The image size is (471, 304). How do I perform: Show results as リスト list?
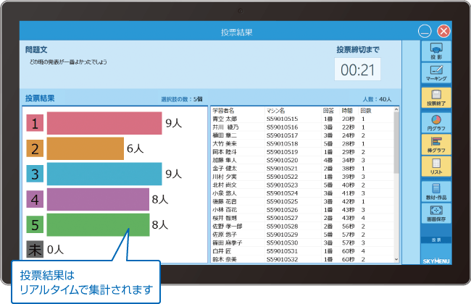point(436,166)
